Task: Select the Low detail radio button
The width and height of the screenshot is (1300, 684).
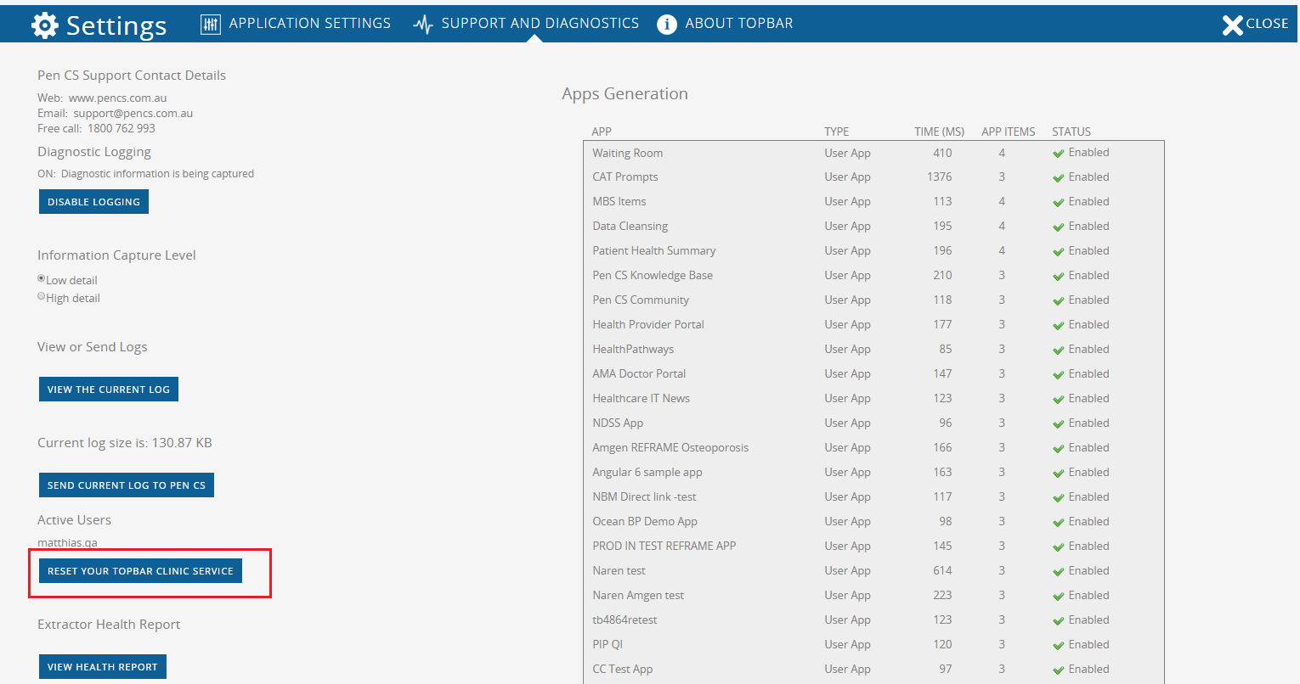Action: (x=42, y=278)
